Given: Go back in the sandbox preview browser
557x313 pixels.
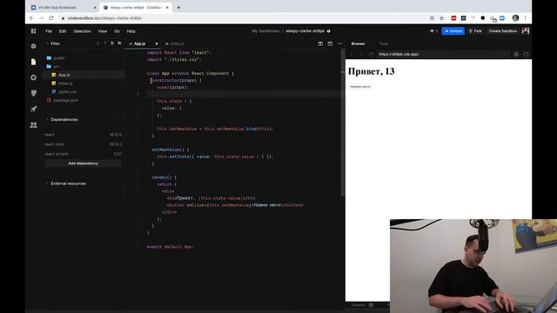Looking at the screenshot, I should tap(352, 54).
